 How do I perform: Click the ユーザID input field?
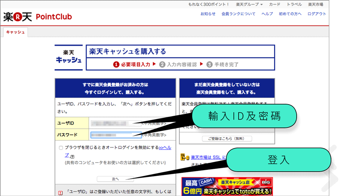[116, 123]
